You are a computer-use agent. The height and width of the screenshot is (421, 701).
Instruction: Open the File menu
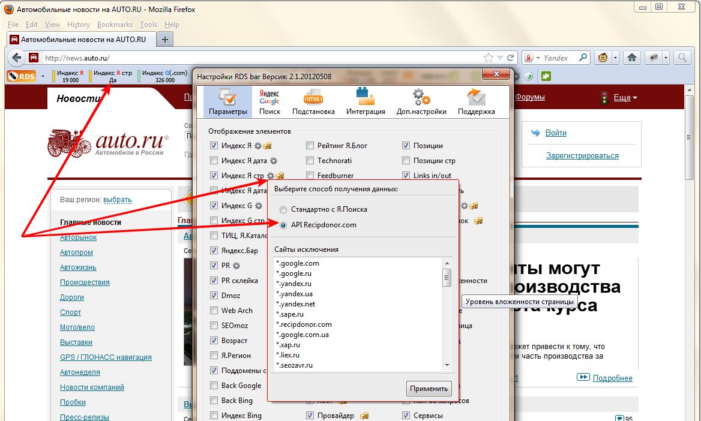pyautogui.click(x=13, y=25)
